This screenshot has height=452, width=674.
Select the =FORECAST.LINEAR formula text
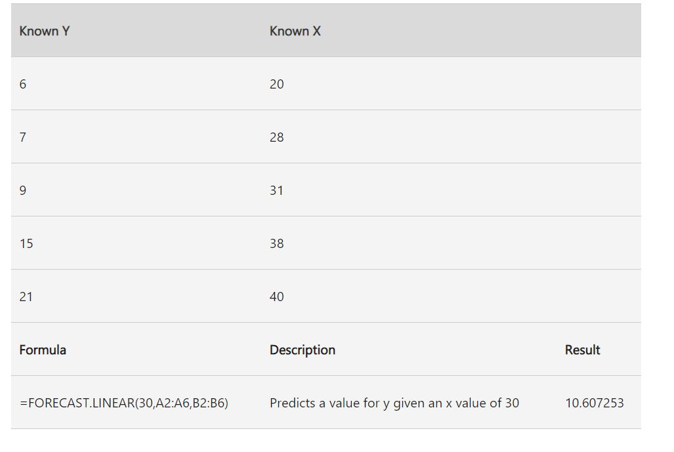124,403
